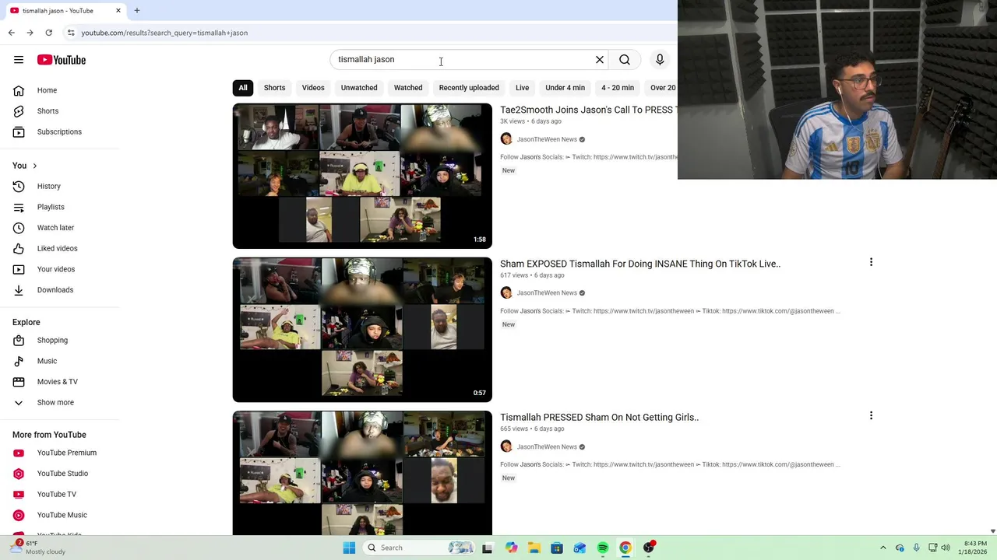
Task: Open JasonTheWeen News channel under Tismallah PRESSED video
Action: (x=547, y=447)
